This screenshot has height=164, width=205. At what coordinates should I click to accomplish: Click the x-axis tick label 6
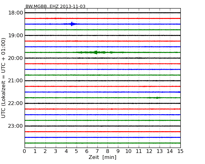[x=87, y=151]
